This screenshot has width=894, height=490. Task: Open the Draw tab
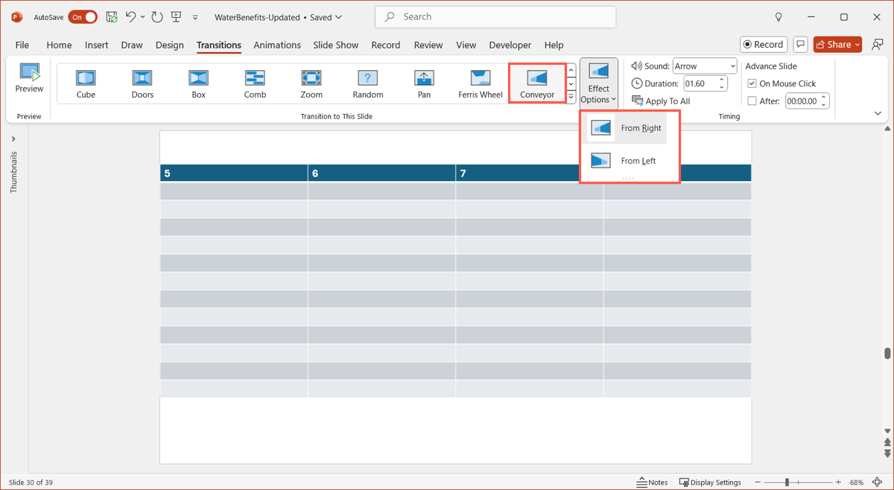point(132,45)
